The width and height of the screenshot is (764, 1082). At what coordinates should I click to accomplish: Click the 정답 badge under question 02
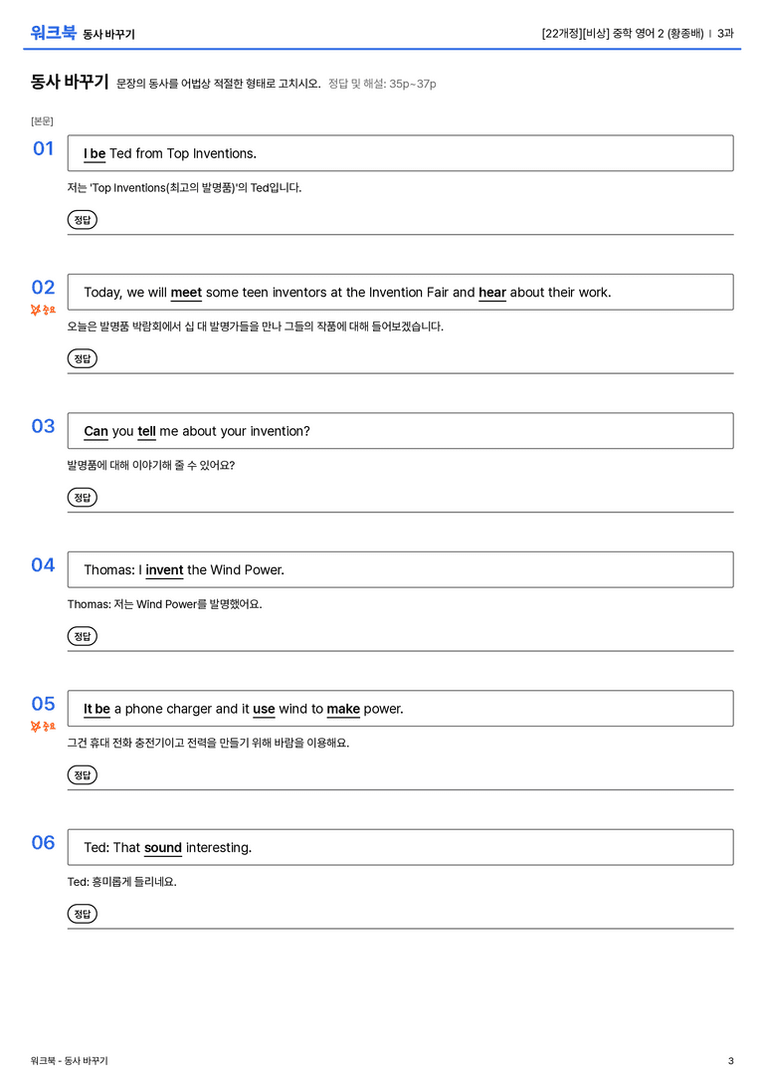tap(82, 358)
